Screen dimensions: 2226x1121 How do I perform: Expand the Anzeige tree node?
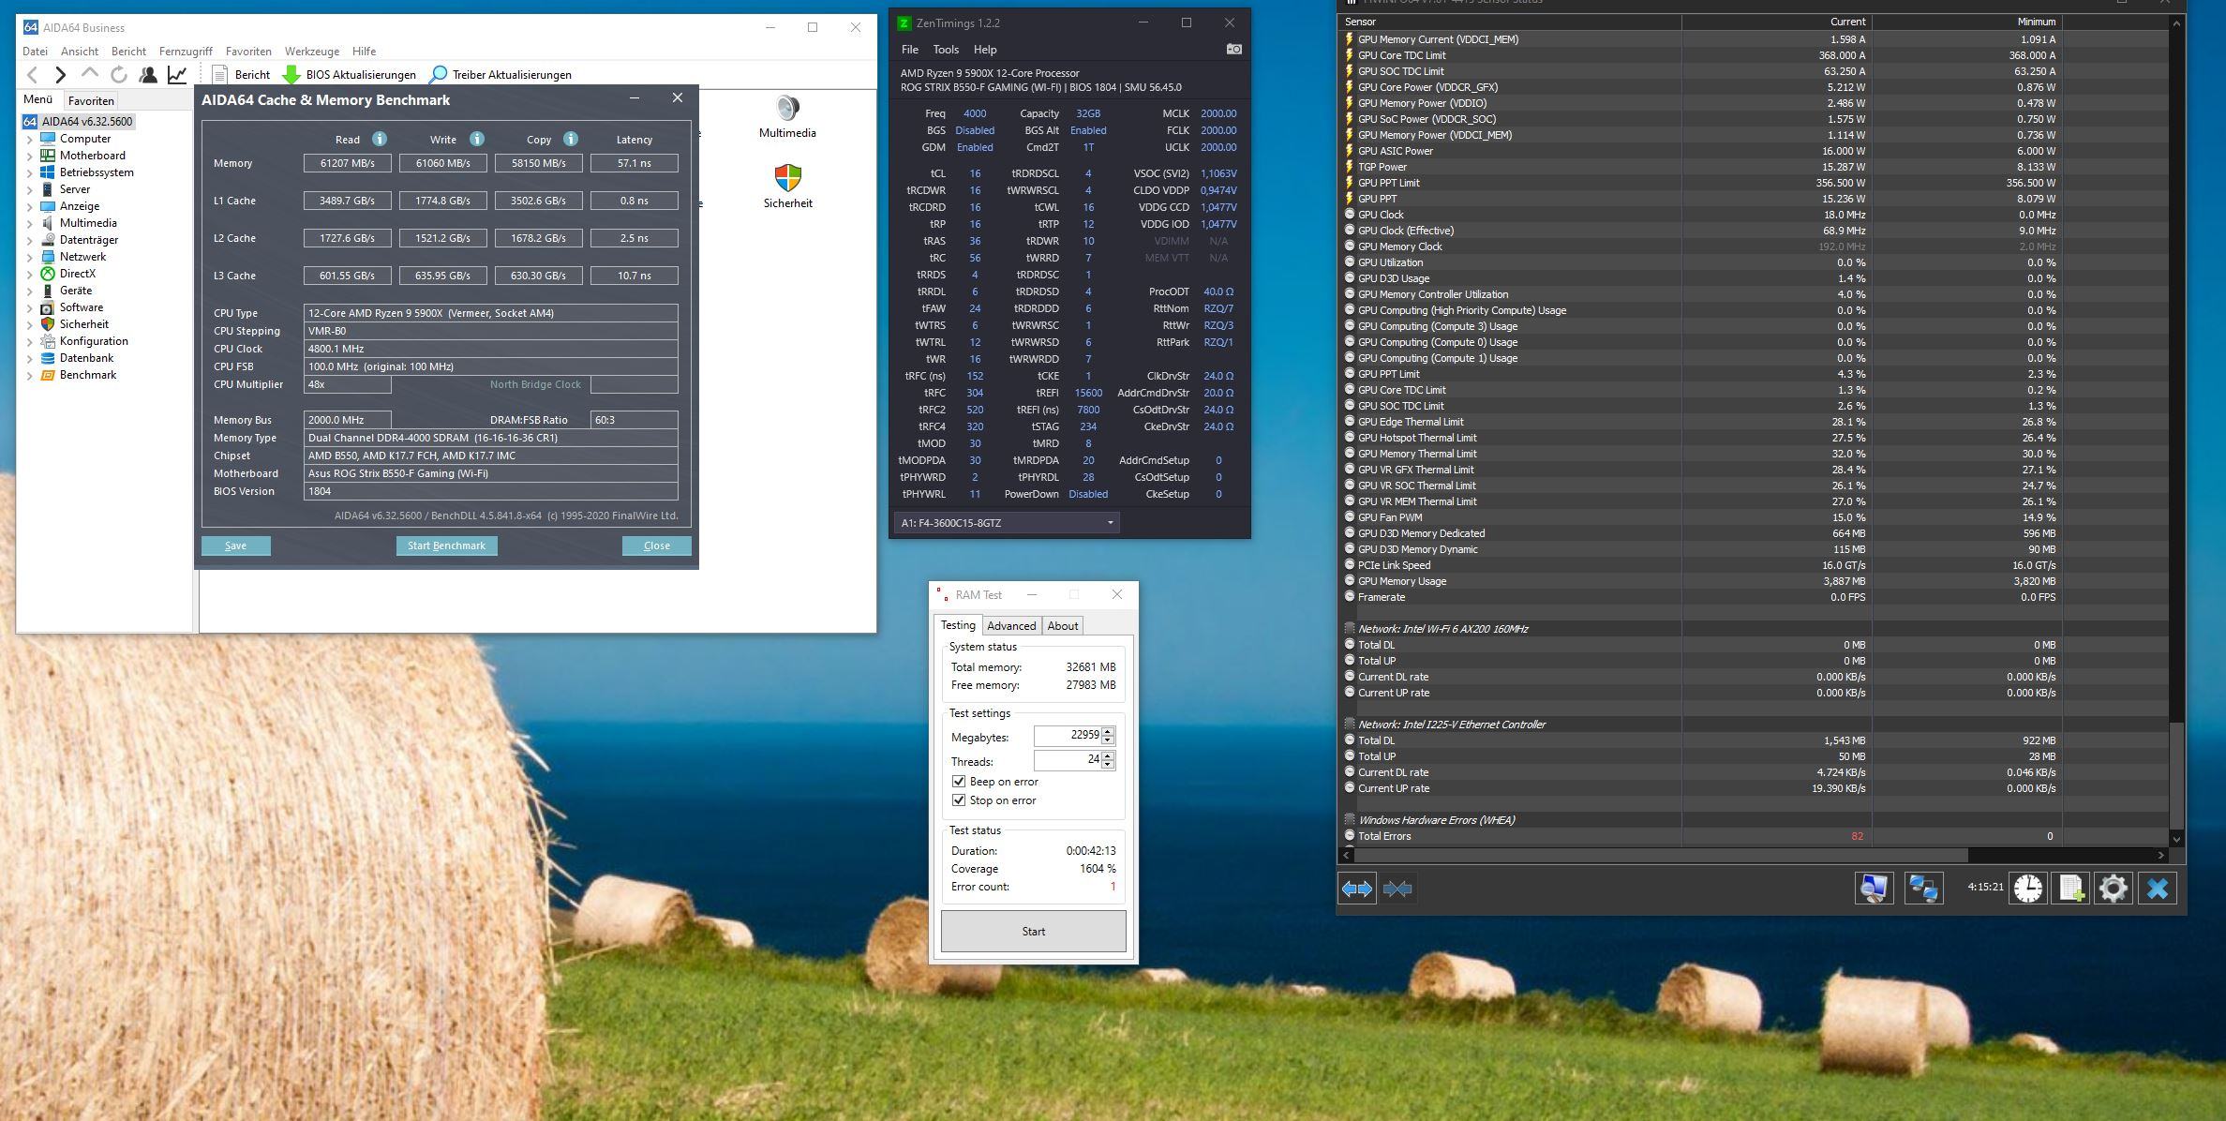pyautogui.click(x=29, y=206)
